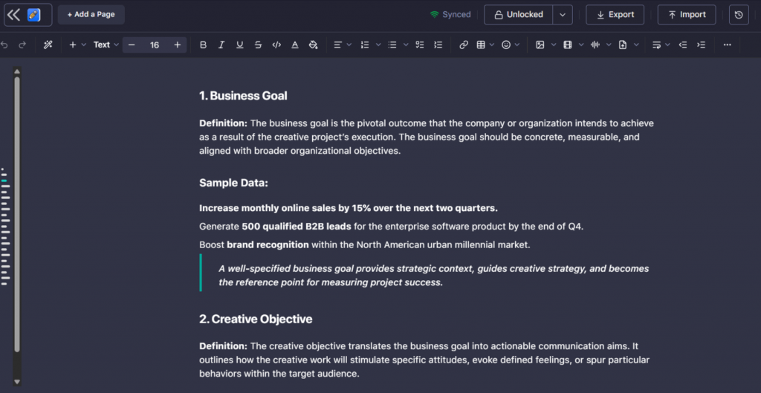Open the emoji picker
The height and width of the screenshot is (393, 761).
(x=506, y=45)
